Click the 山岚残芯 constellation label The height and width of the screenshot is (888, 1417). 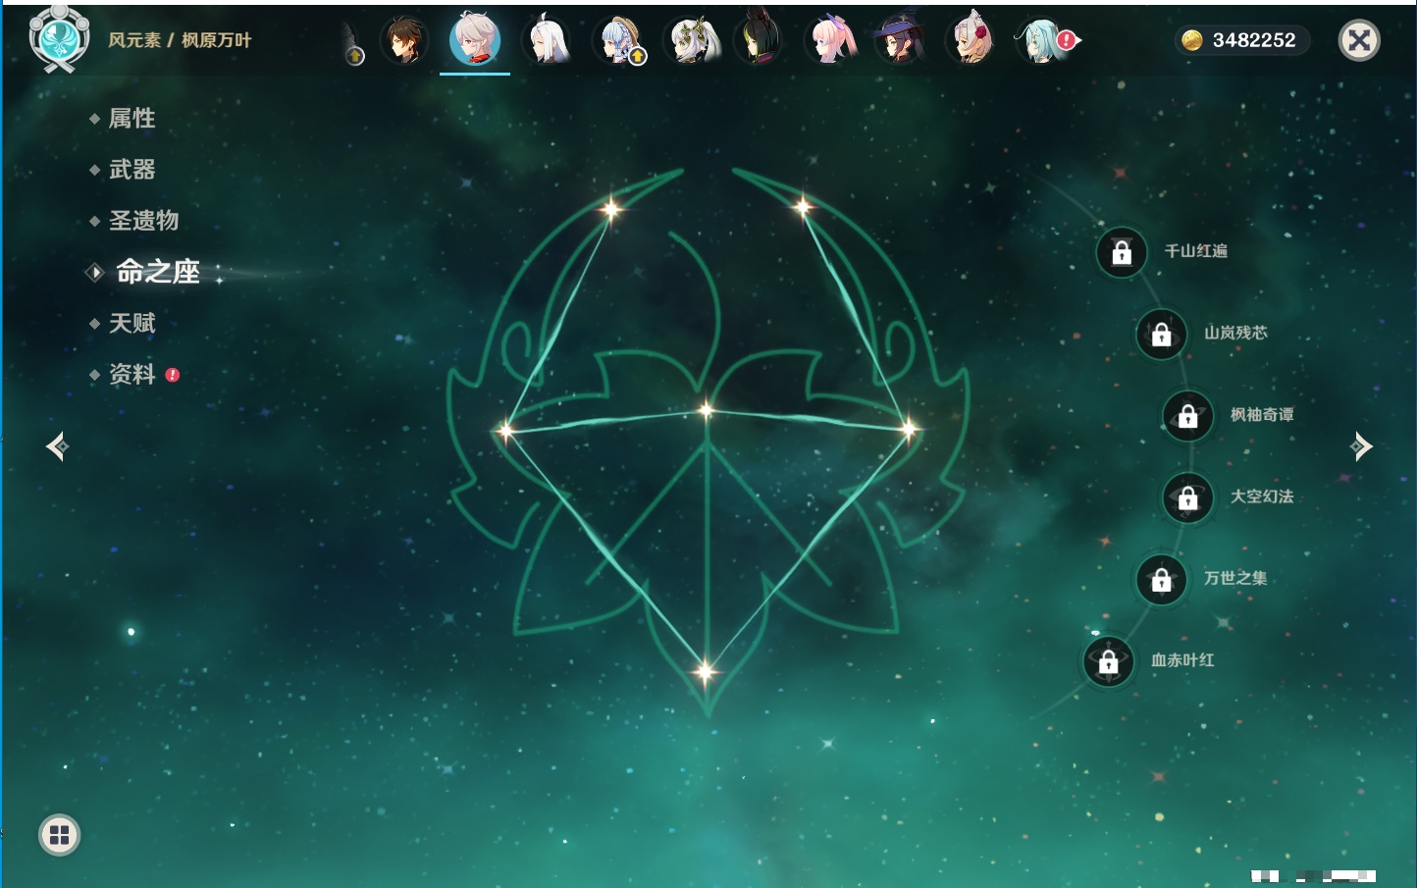[x=1236, y=333]
